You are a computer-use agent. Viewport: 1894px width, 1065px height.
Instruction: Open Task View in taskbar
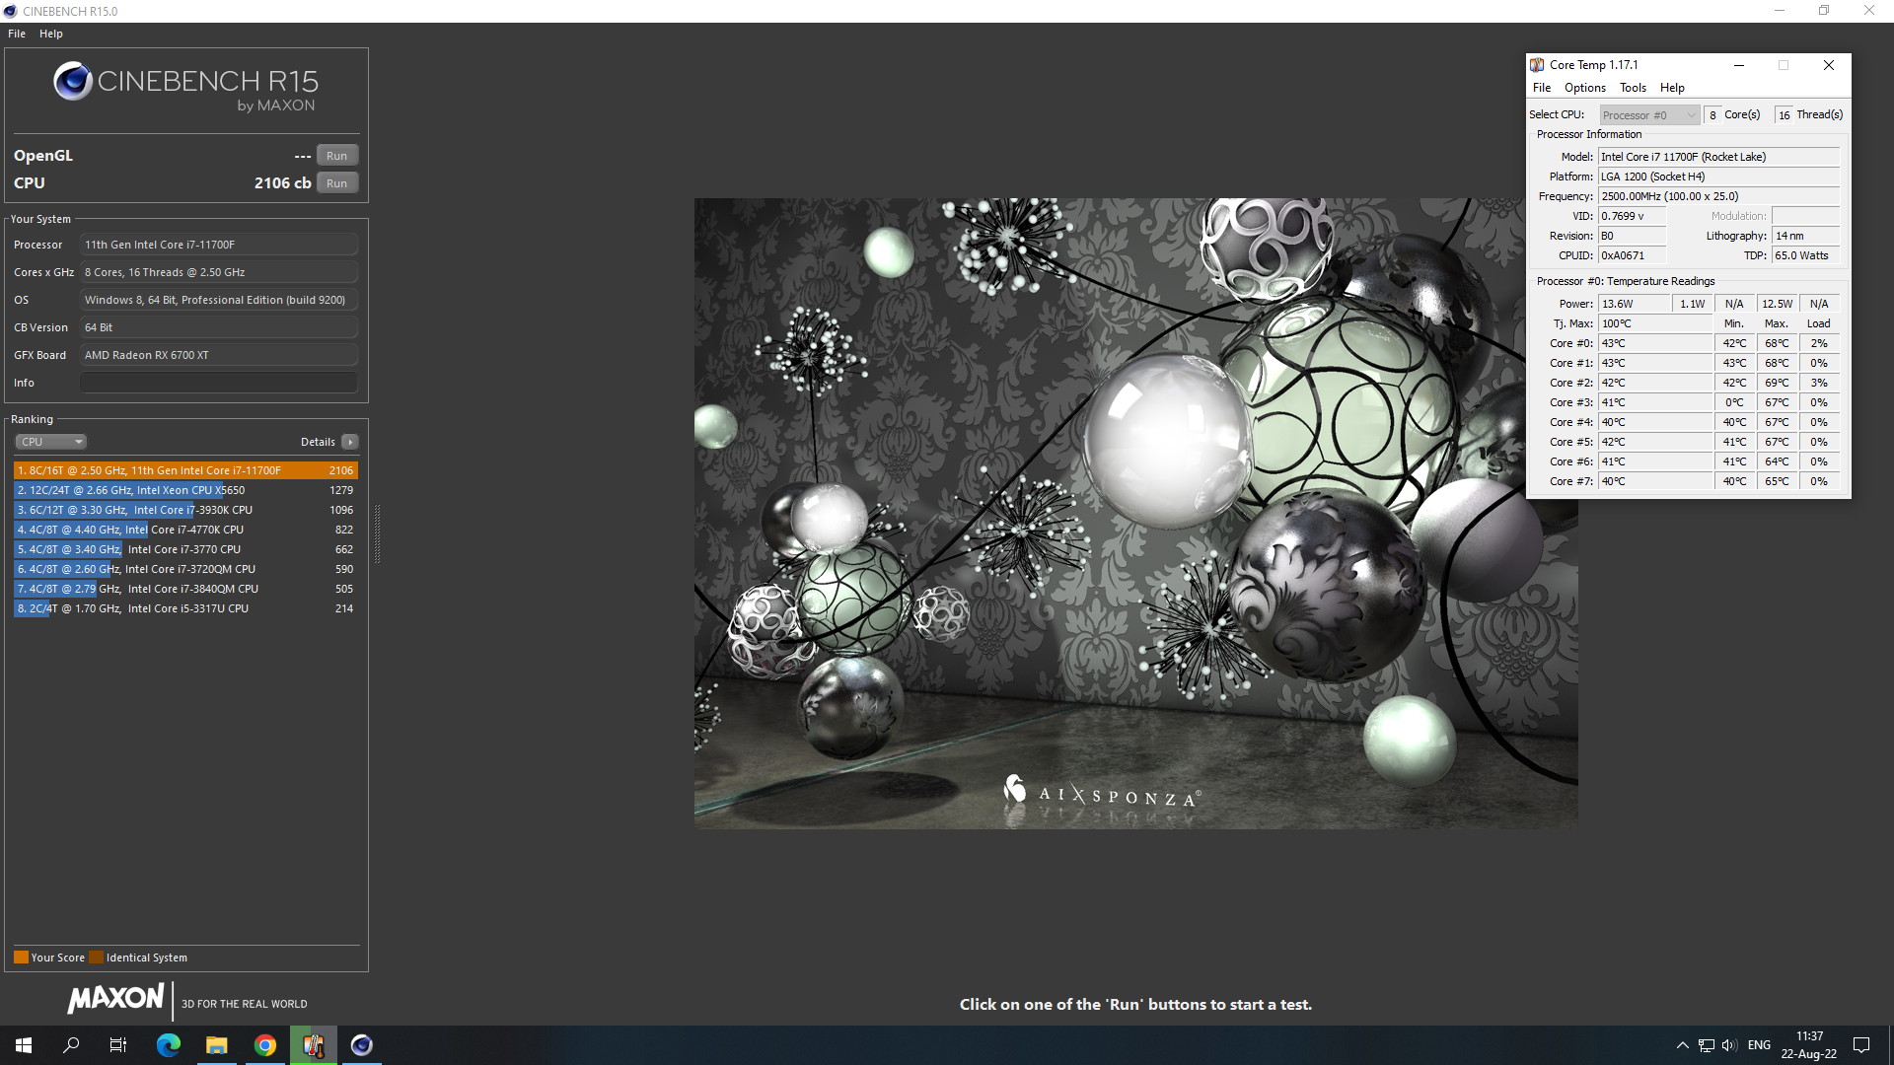coord(118,1045)
